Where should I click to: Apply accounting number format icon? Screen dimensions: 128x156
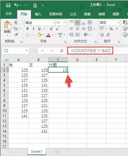102,29
